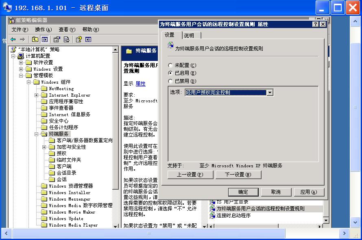Select the 为终端服务用户会话的远程控制设置规则 list item
The image size is (362, 240).
pos(260,209)
